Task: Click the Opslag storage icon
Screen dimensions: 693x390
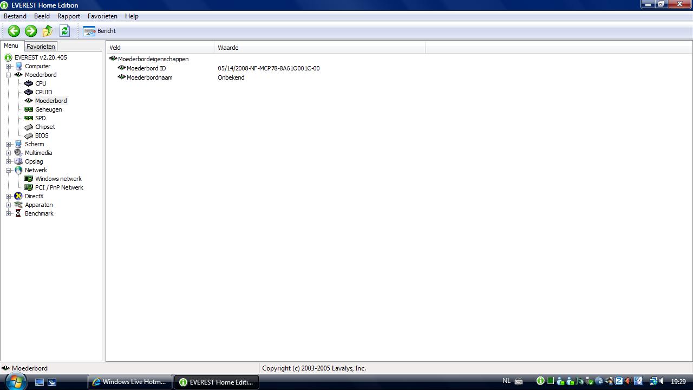Action: click(18, 161)
